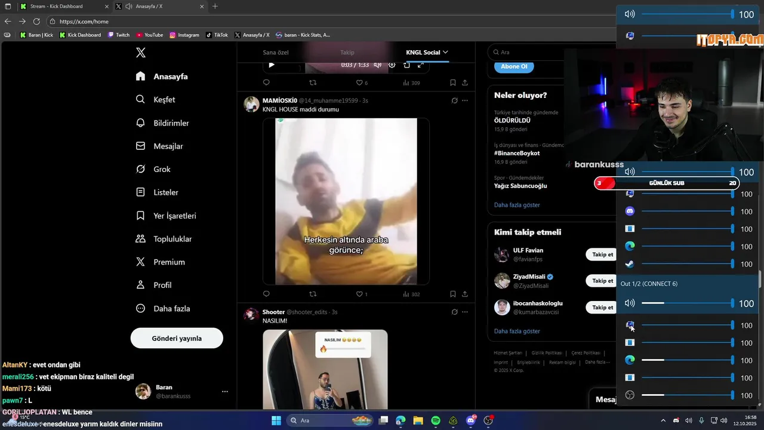This screenshot has width=764, height=430.
Task: Open Keşfet search page in sidebar
Action: click(x=155, y=100)
